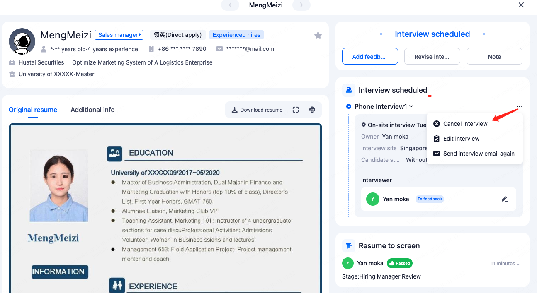Image resolution: width=537 pixels, height=293 pixels.
Task: Click MengMeizi's astronaut avatar
Action: [22, 41]
